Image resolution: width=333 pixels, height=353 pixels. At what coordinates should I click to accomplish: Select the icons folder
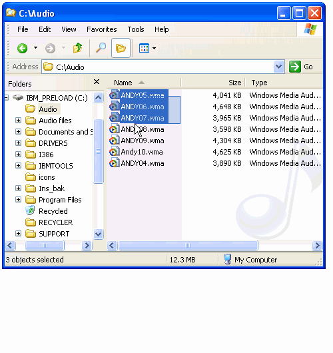pos(47,177)
